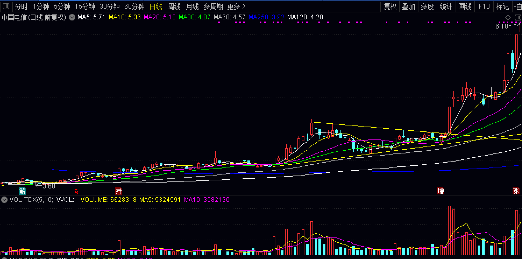The image size is (522, 259).
Task: Click the 张 event marker
Action: (x=516, y=191)
